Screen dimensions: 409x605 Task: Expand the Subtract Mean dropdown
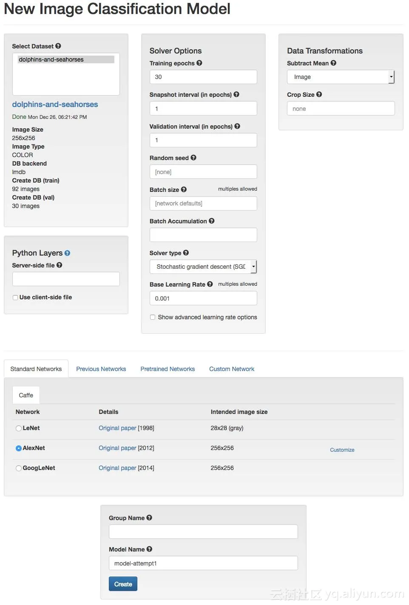tap(341, 77)
